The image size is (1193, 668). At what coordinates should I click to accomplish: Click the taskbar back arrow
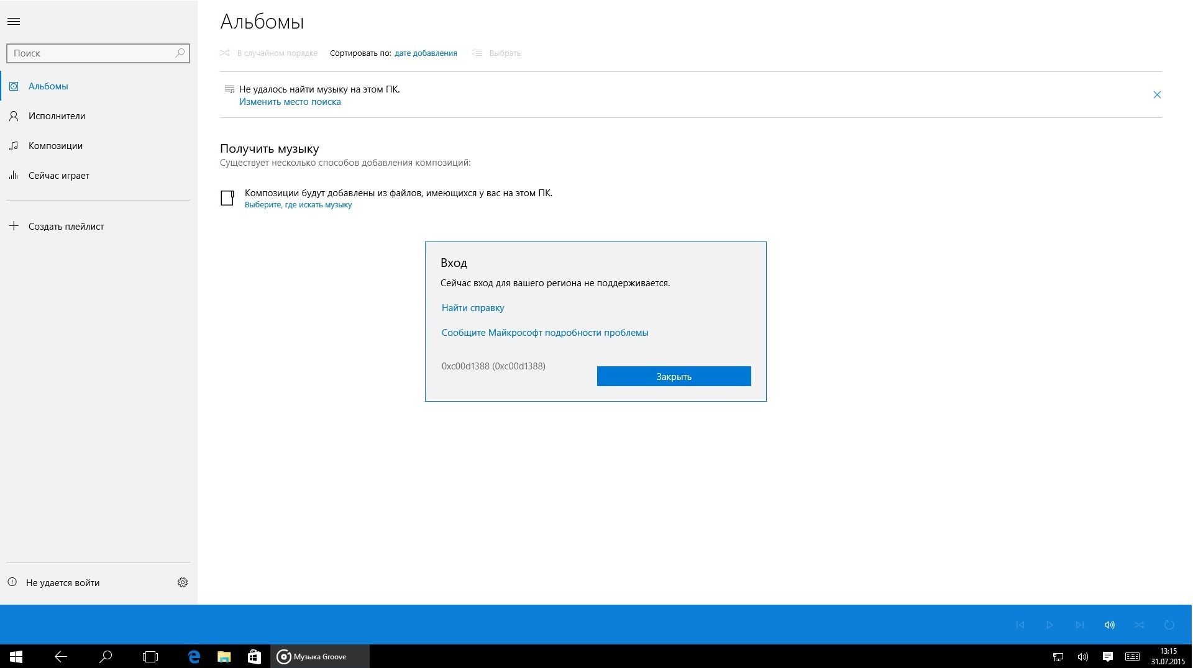tap(61, 657)
